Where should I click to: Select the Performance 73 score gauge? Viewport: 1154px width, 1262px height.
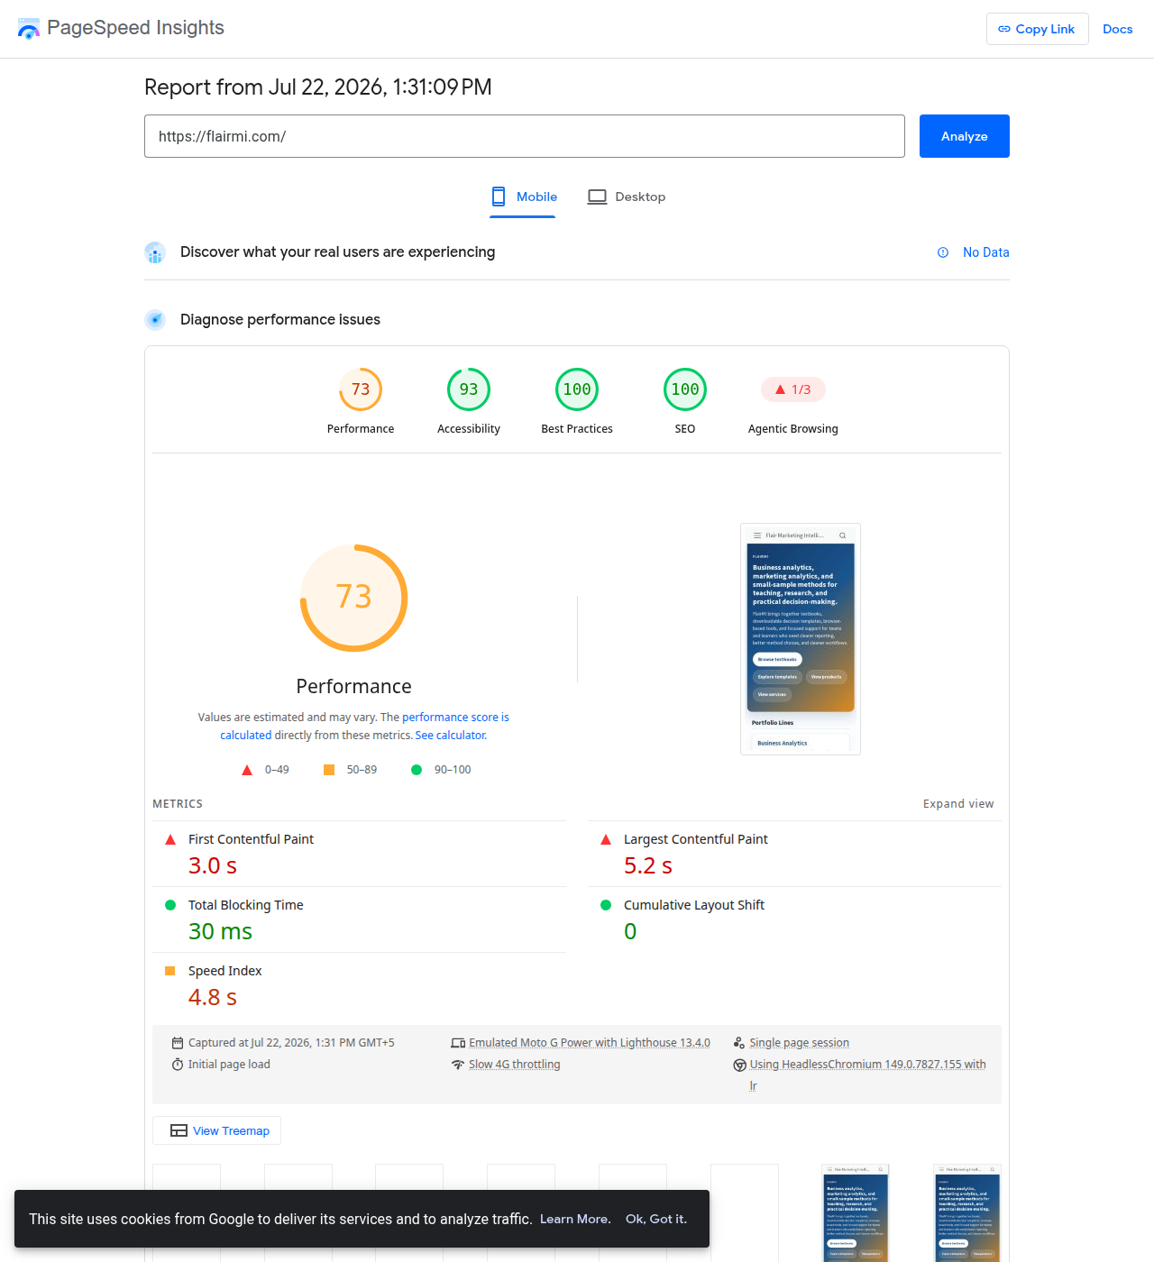361,389
